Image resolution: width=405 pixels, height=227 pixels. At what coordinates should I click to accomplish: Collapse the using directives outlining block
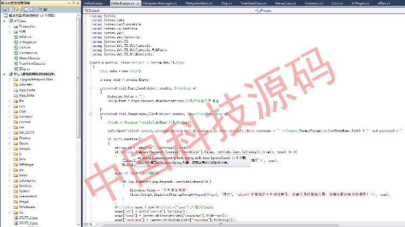click(x=91, y=16)
